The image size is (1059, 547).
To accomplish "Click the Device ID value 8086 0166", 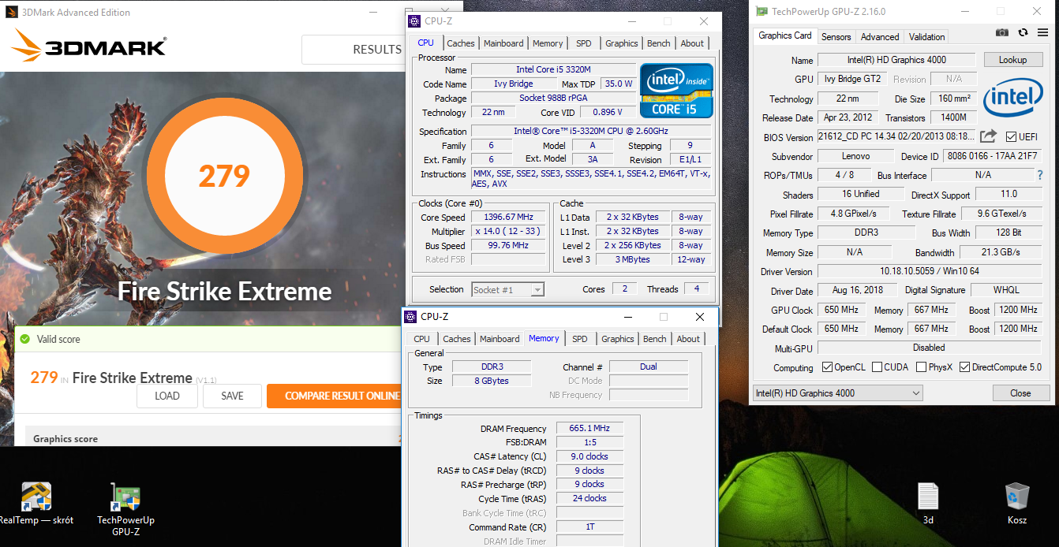I will click(994, 156).
